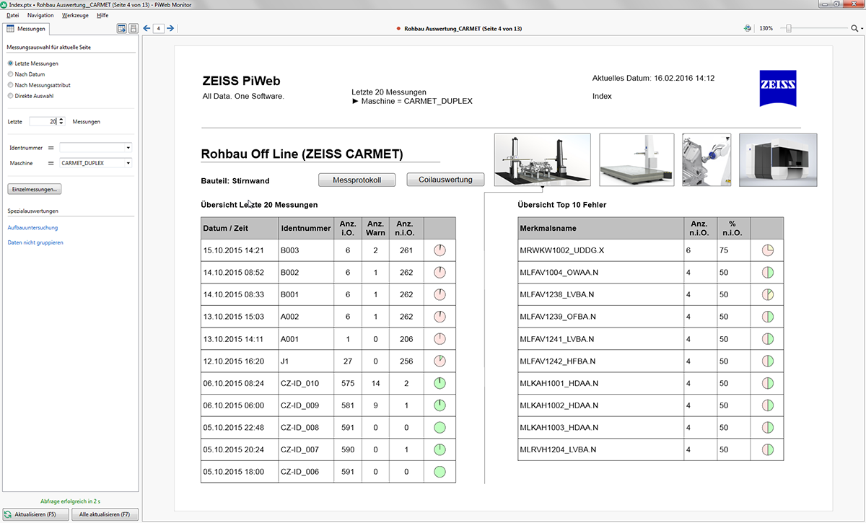This screenshot has height=523, width=866.
Task: Click the pie chart icon for CZ-ID_009
Action: [439, 406]
